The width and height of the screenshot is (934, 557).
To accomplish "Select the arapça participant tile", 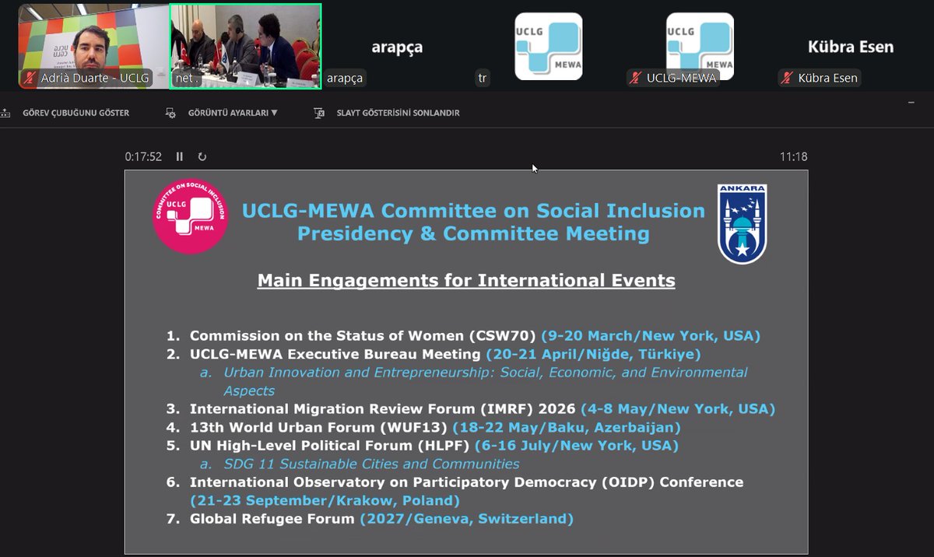I will tap(397, 46).
